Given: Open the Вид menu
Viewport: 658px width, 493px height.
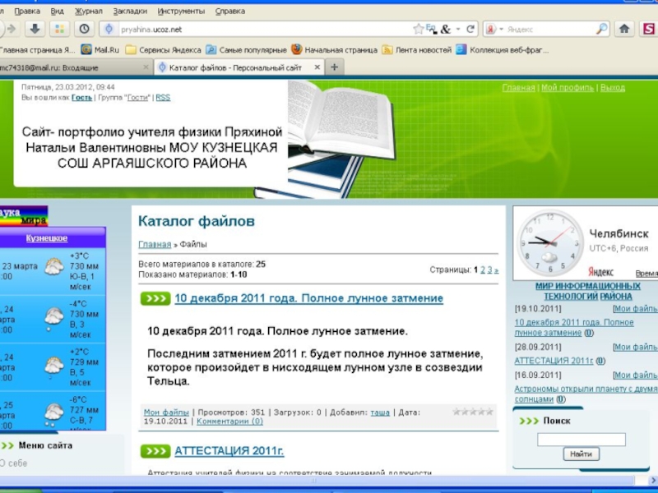Looking at the screenshot, I should (x=57, y=12).
